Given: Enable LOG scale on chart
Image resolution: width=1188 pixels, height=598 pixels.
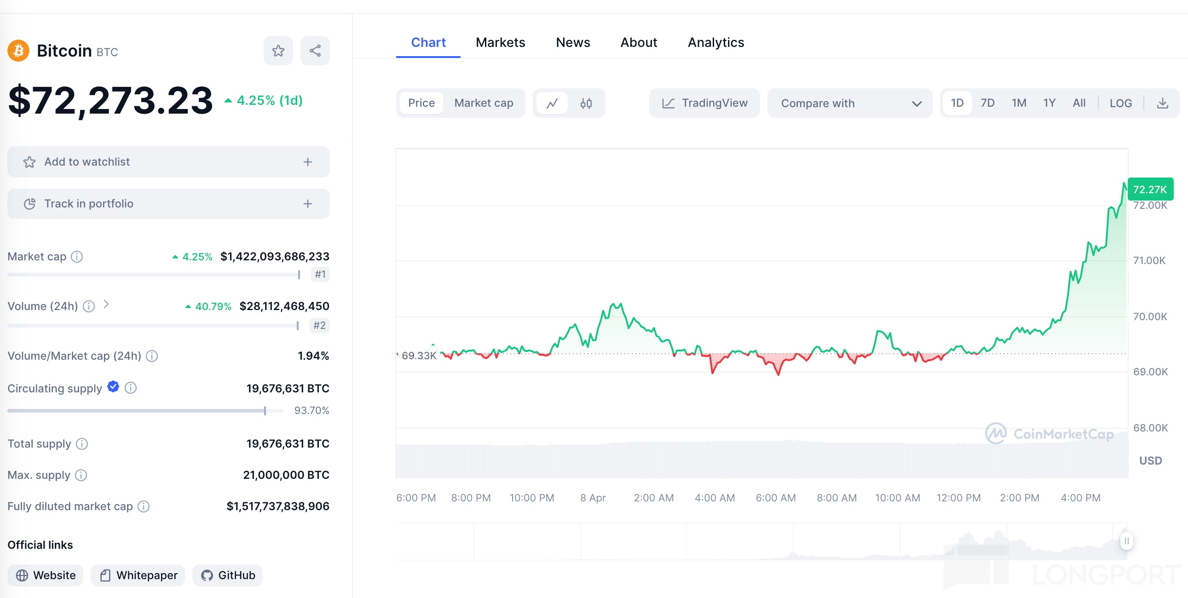Looking at the screenshot, I should point(1120,103).
